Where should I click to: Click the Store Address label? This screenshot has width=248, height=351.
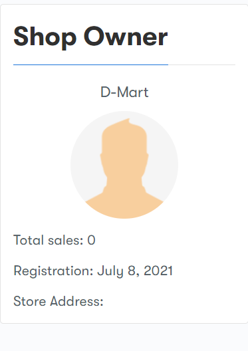click(59, 301)
